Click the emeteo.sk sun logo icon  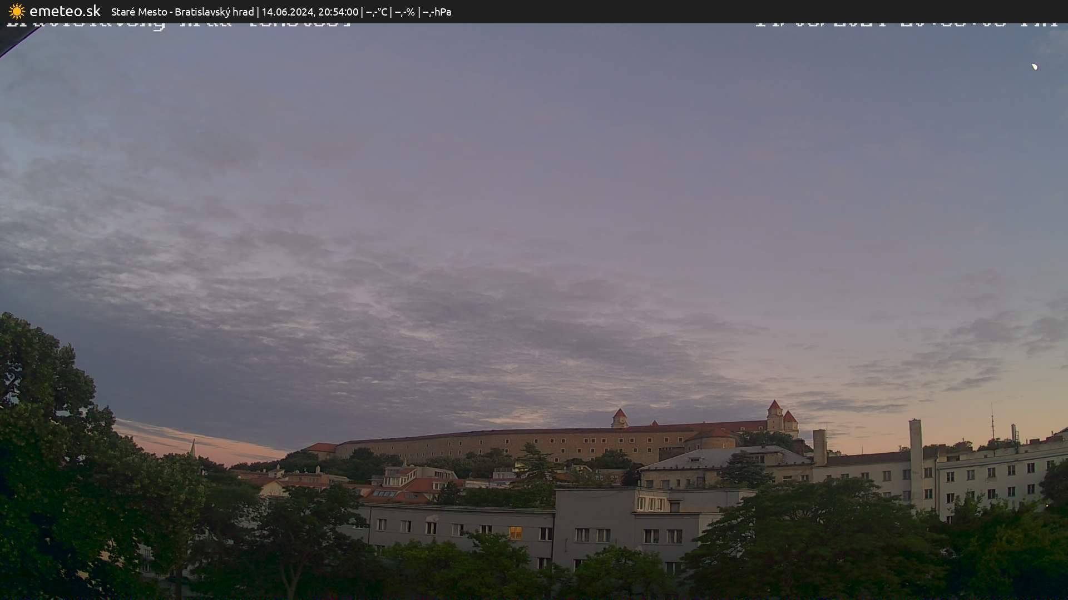click(x=17, y=12)
